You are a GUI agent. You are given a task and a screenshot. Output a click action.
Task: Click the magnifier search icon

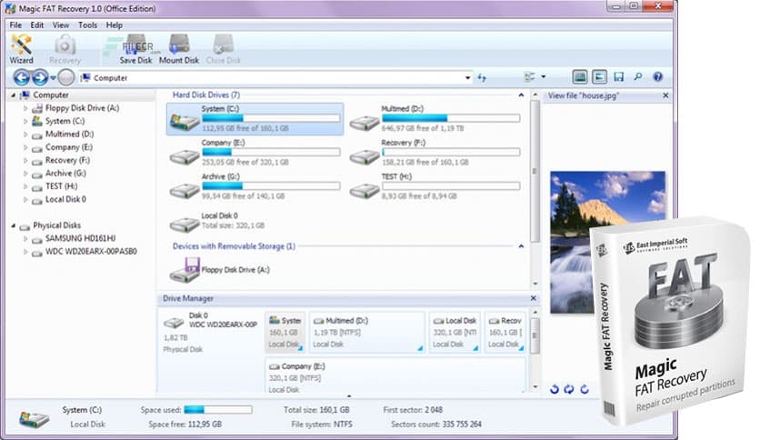pyautogui.click(x=638, y=77)
